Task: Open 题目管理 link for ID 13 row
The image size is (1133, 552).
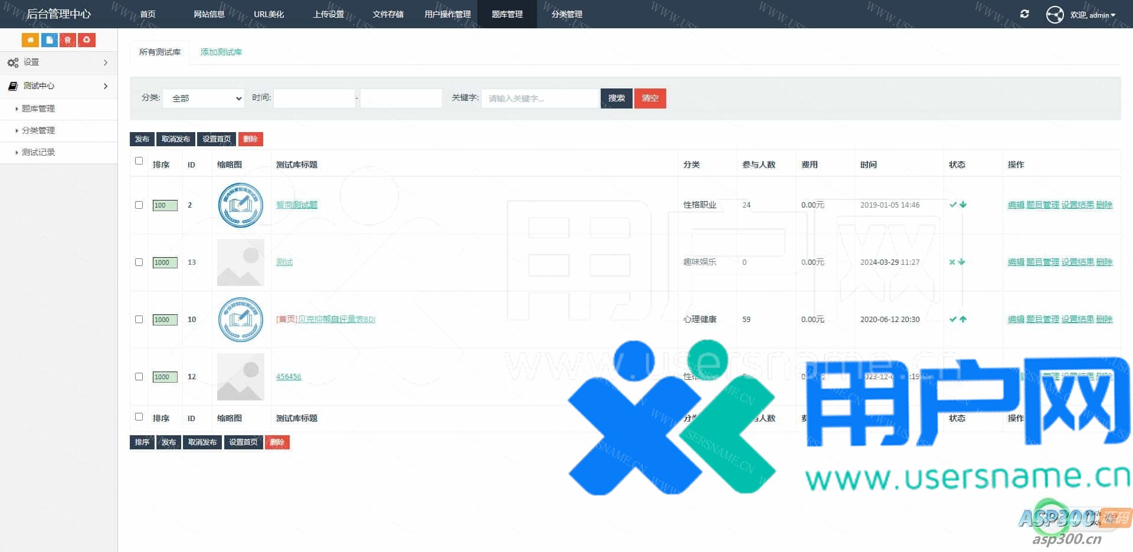Action: click(1042, 262)
